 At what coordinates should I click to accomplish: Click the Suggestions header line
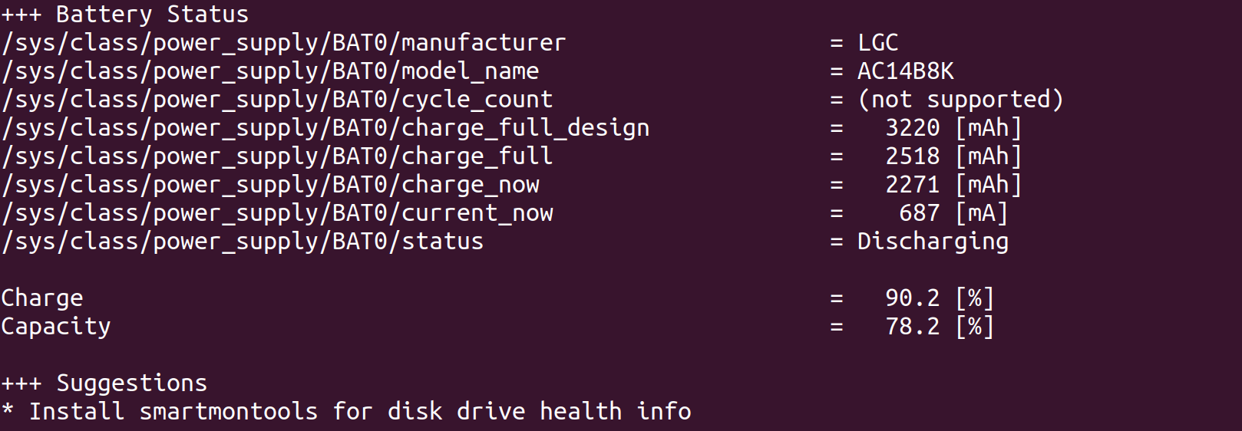click(104, 383)
